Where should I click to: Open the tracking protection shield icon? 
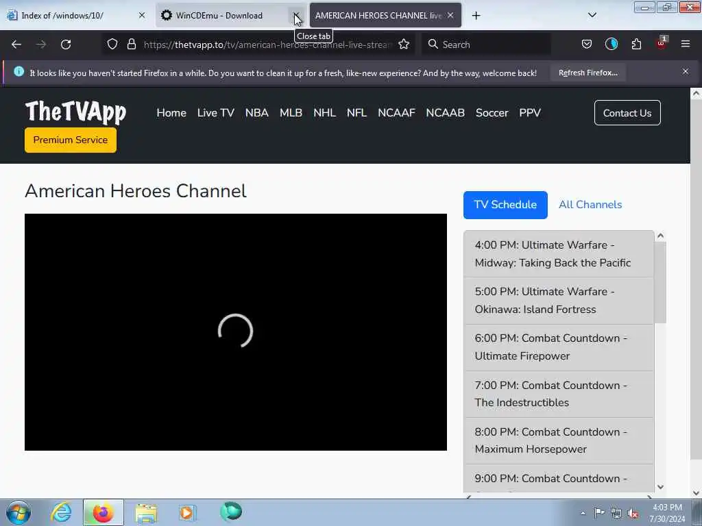pos(112,44)
